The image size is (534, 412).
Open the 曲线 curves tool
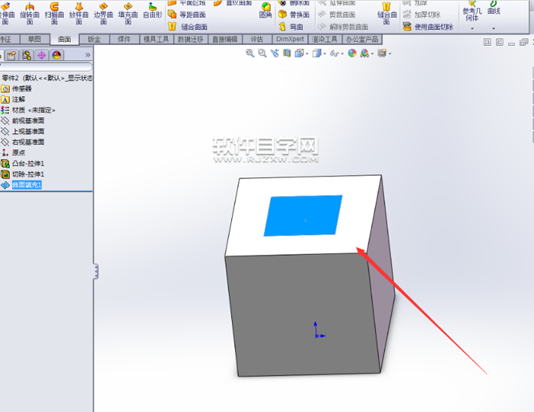pos(494,8)
